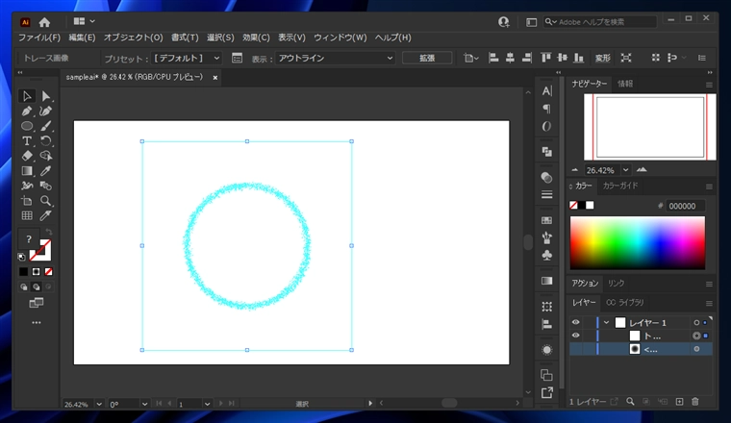Select the Type tool
The image size is (731, 423).
click(x=27, y=140)
